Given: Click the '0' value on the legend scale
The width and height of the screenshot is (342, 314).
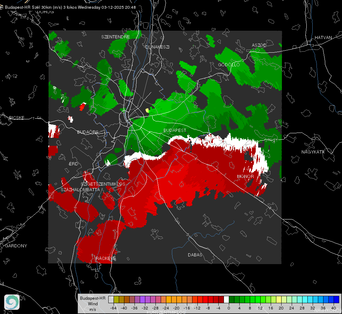Looking at the screenshot, I should point(229,308).
